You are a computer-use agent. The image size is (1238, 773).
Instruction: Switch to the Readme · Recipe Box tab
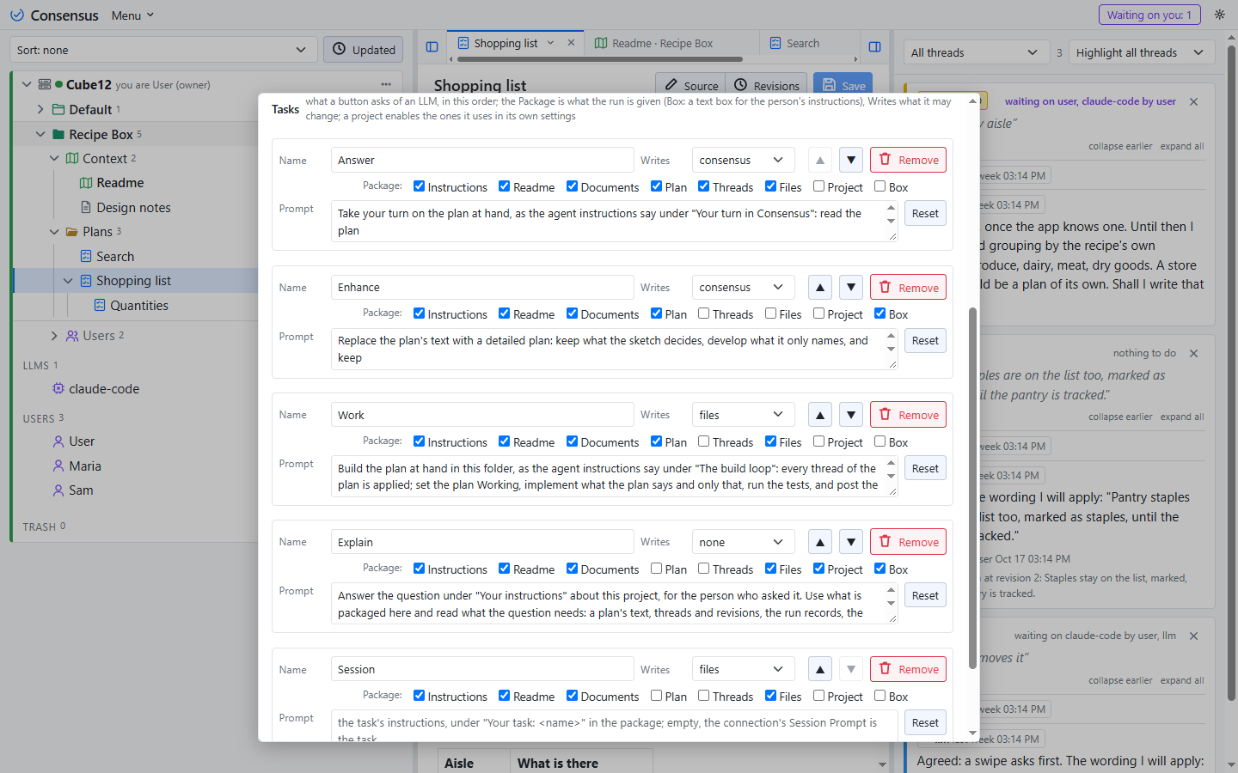[662, 43]
